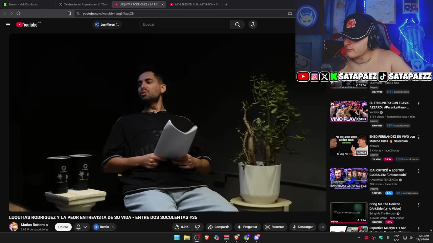The height and width of the screenshot is (243, 433).
Task: Open Bring Me The Horizon DArkSide thumbnail
Action: [349, 213]
